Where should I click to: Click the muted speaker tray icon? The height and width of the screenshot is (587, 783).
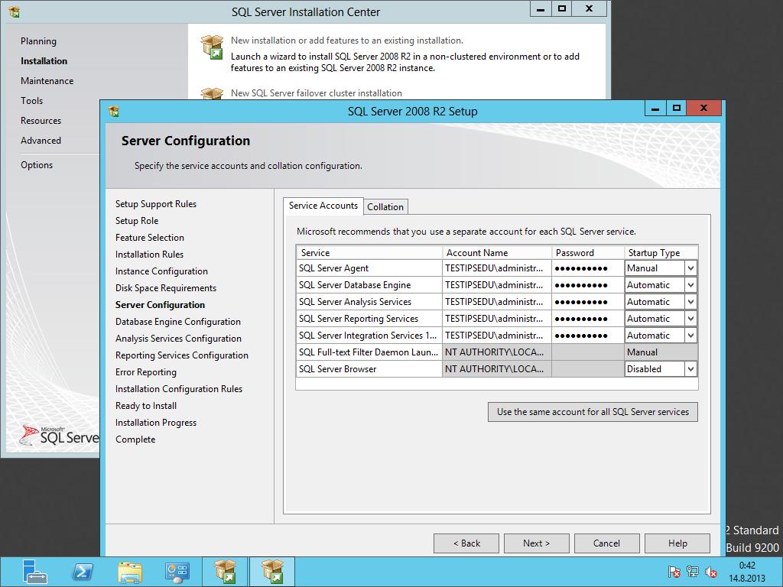[x=710, y=572]
